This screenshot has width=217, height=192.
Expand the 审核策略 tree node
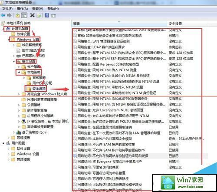pos(24,78)
